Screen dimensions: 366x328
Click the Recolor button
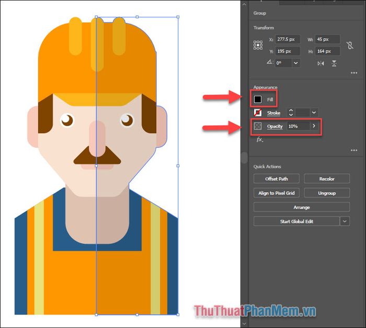pyautogui.click(x=327, y=179)
